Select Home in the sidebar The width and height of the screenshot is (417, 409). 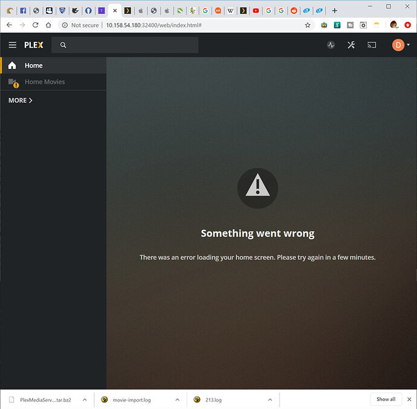click(53, 65)
